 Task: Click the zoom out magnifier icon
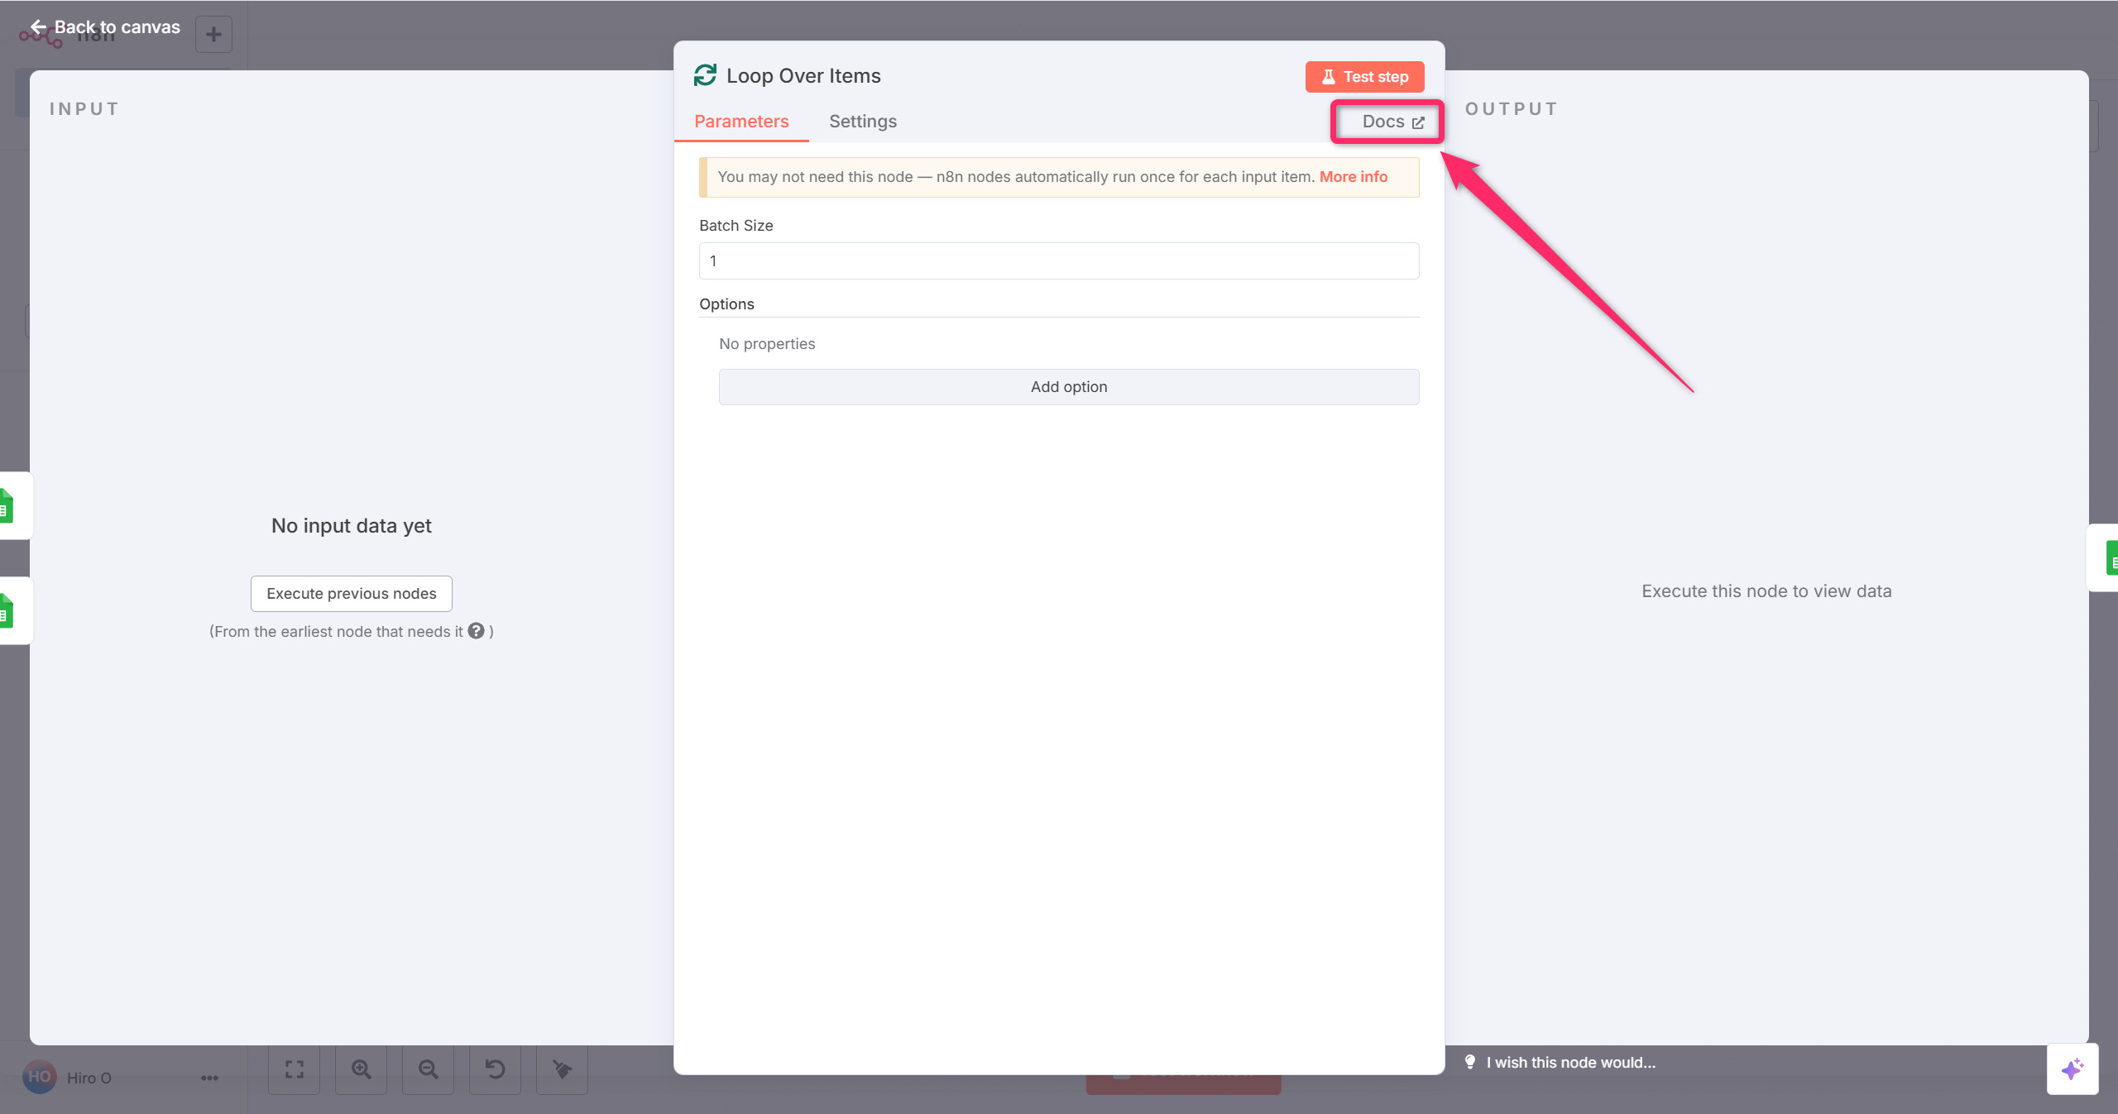coord(428,1069)
